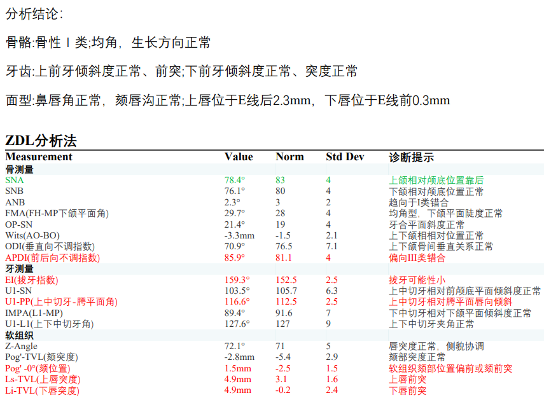Image resolution: width=544 pixels, height=414 pixels.
Task: Click the blue 侧貌协调 text
Action: (x=464, y=347)
